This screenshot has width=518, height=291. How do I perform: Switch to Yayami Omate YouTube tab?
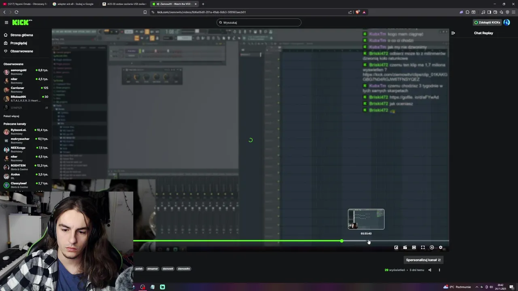click(25, 4)
